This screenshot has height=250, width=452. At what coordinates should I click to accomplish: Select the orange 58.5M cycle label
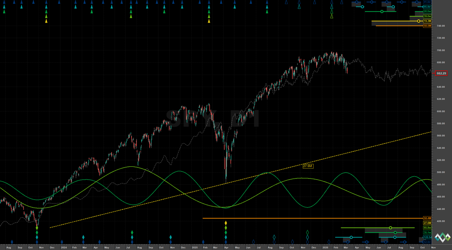(427, 26)
